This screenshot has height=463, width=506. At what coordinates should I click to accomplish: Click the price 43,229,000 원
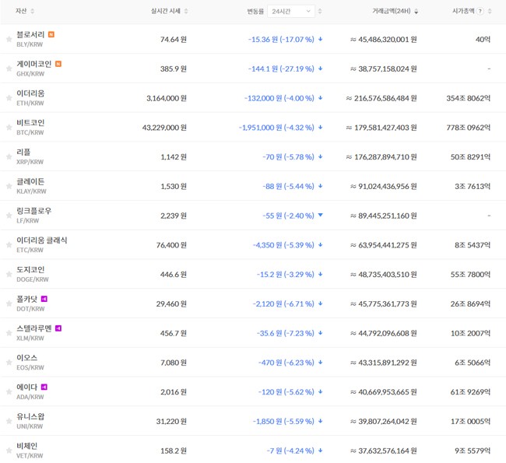(164, 128)
